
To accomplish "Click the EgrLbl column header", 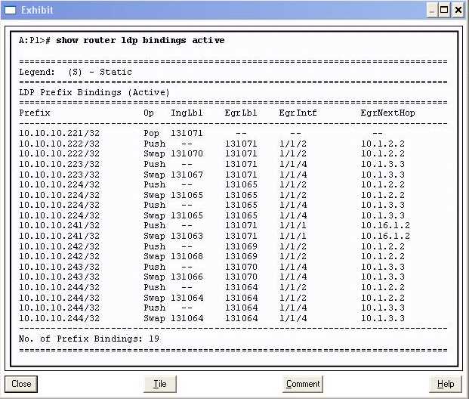I will 241,113.
